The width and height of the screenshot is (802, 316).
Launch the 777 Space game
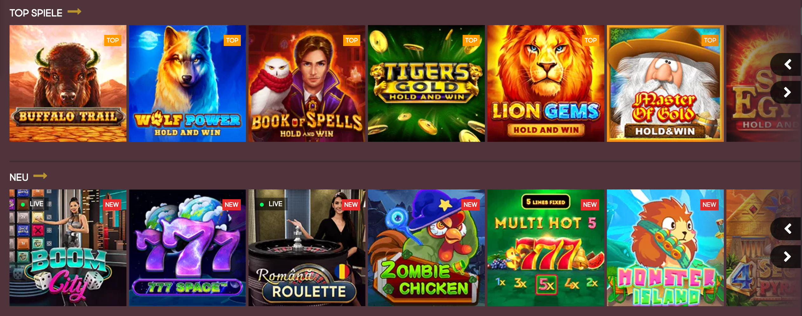tap(187, 248)
